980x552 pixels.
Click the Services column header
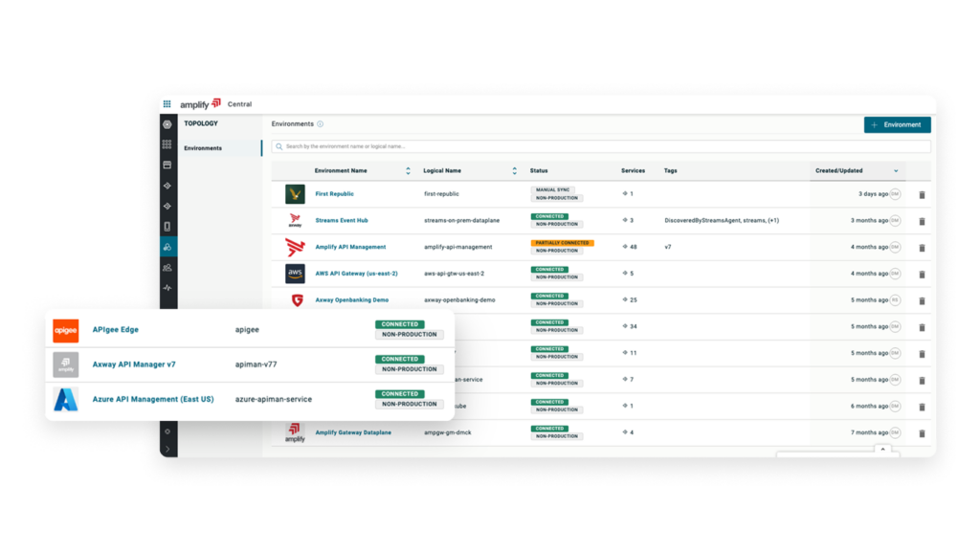[634, 170]
